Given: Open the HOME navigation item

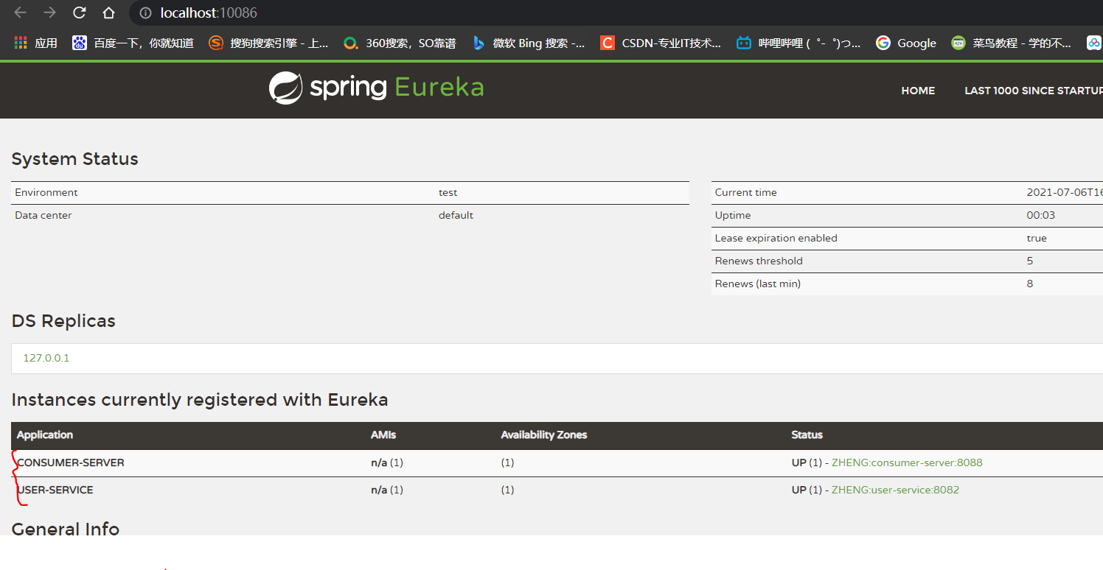Looking at the screenshot, I should (918, 91).
